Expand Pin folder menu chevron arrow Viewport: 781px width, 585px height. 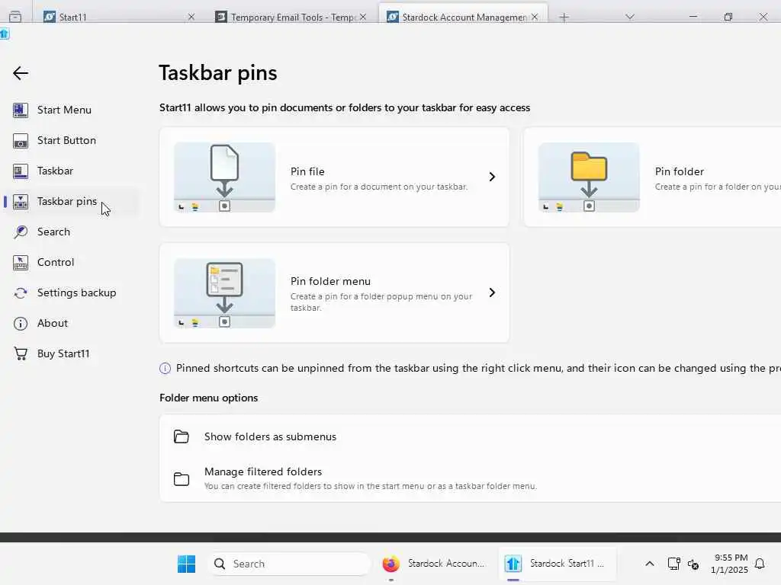click(x=492, y=292)
